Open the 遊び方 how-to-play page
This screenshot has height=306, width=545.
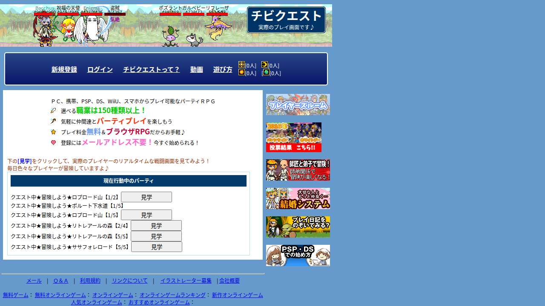tap(223, 69)
